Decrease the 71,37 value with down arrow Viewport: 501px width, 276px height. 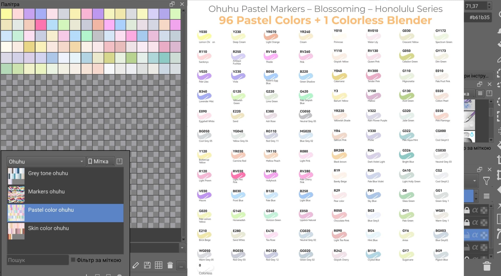coord(489,8)
